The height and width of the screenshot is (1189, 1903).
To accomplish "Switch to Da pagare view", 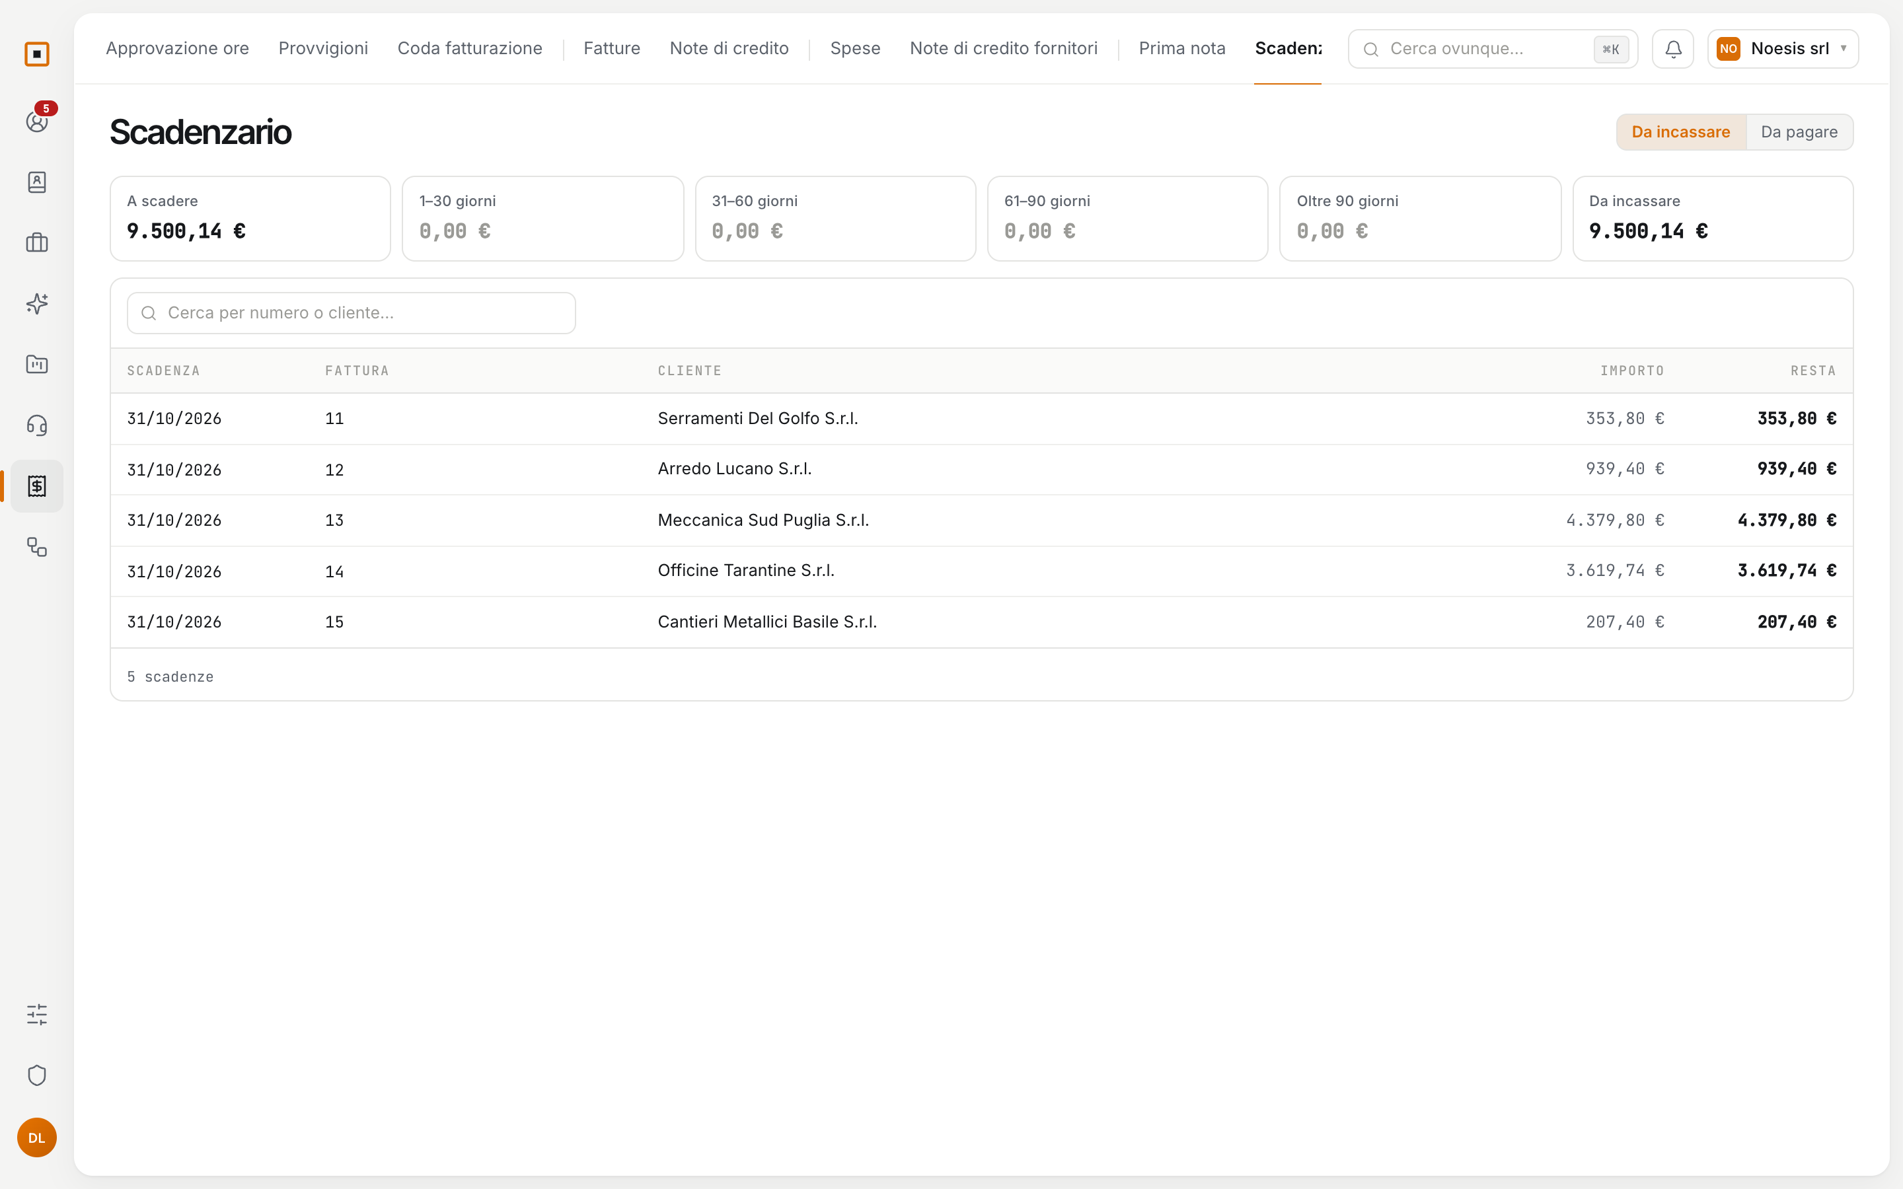I will 1799,132.
